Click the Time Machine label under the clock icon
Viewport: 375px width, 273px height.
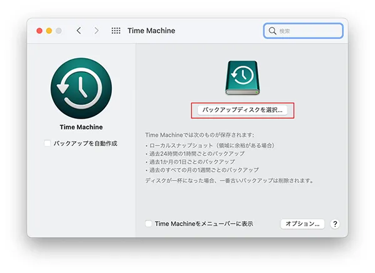tap(81, 127)
